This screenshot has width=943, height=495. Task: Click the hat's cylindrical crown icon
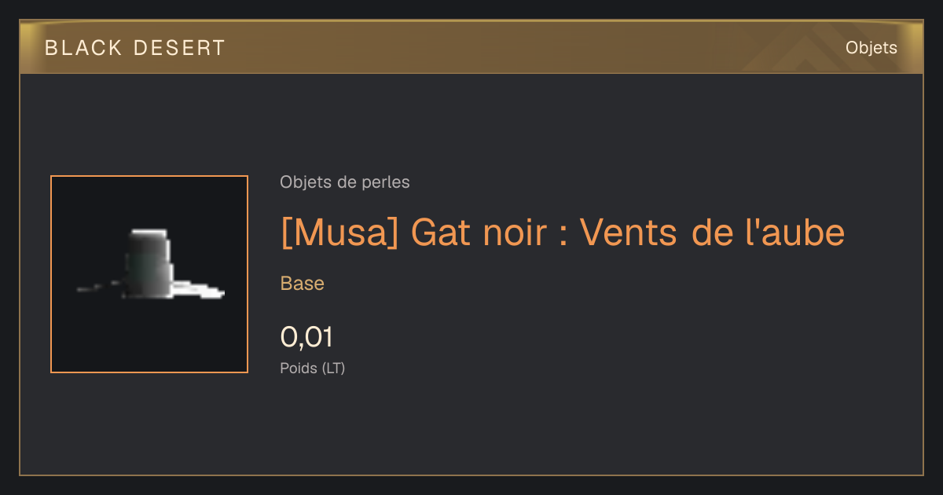tap(149, 263)
